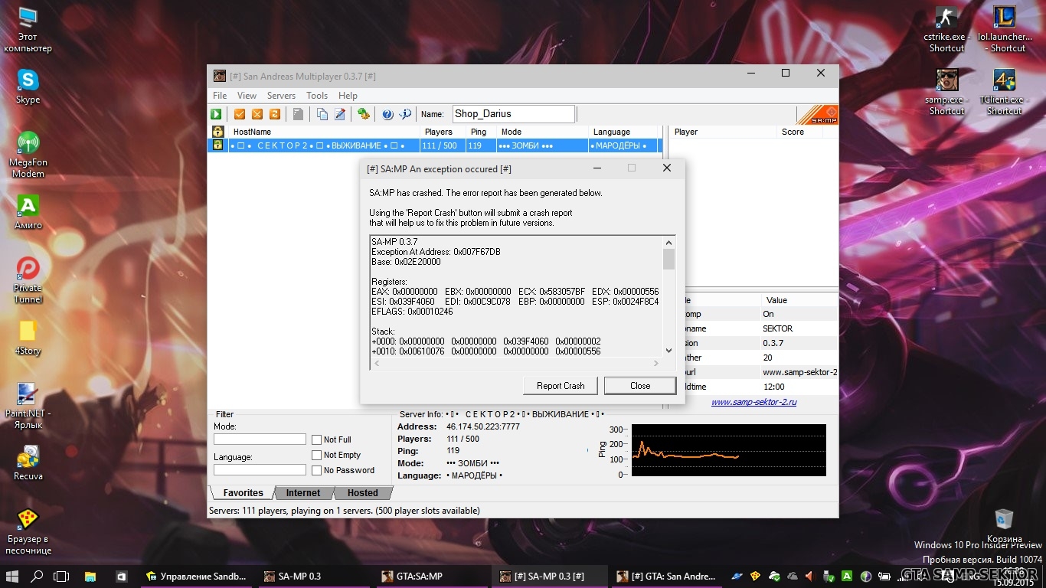Click the Player column header
The height and width of the screenshot is (588, 1046).
tap(722, 132)
